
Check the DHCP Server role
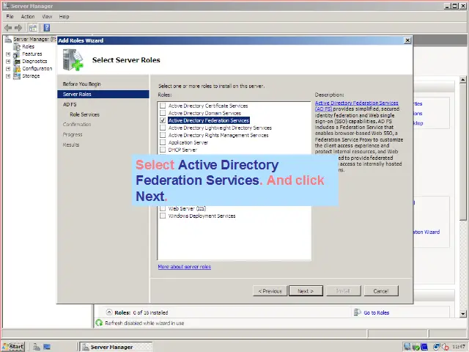pos(163,150)
